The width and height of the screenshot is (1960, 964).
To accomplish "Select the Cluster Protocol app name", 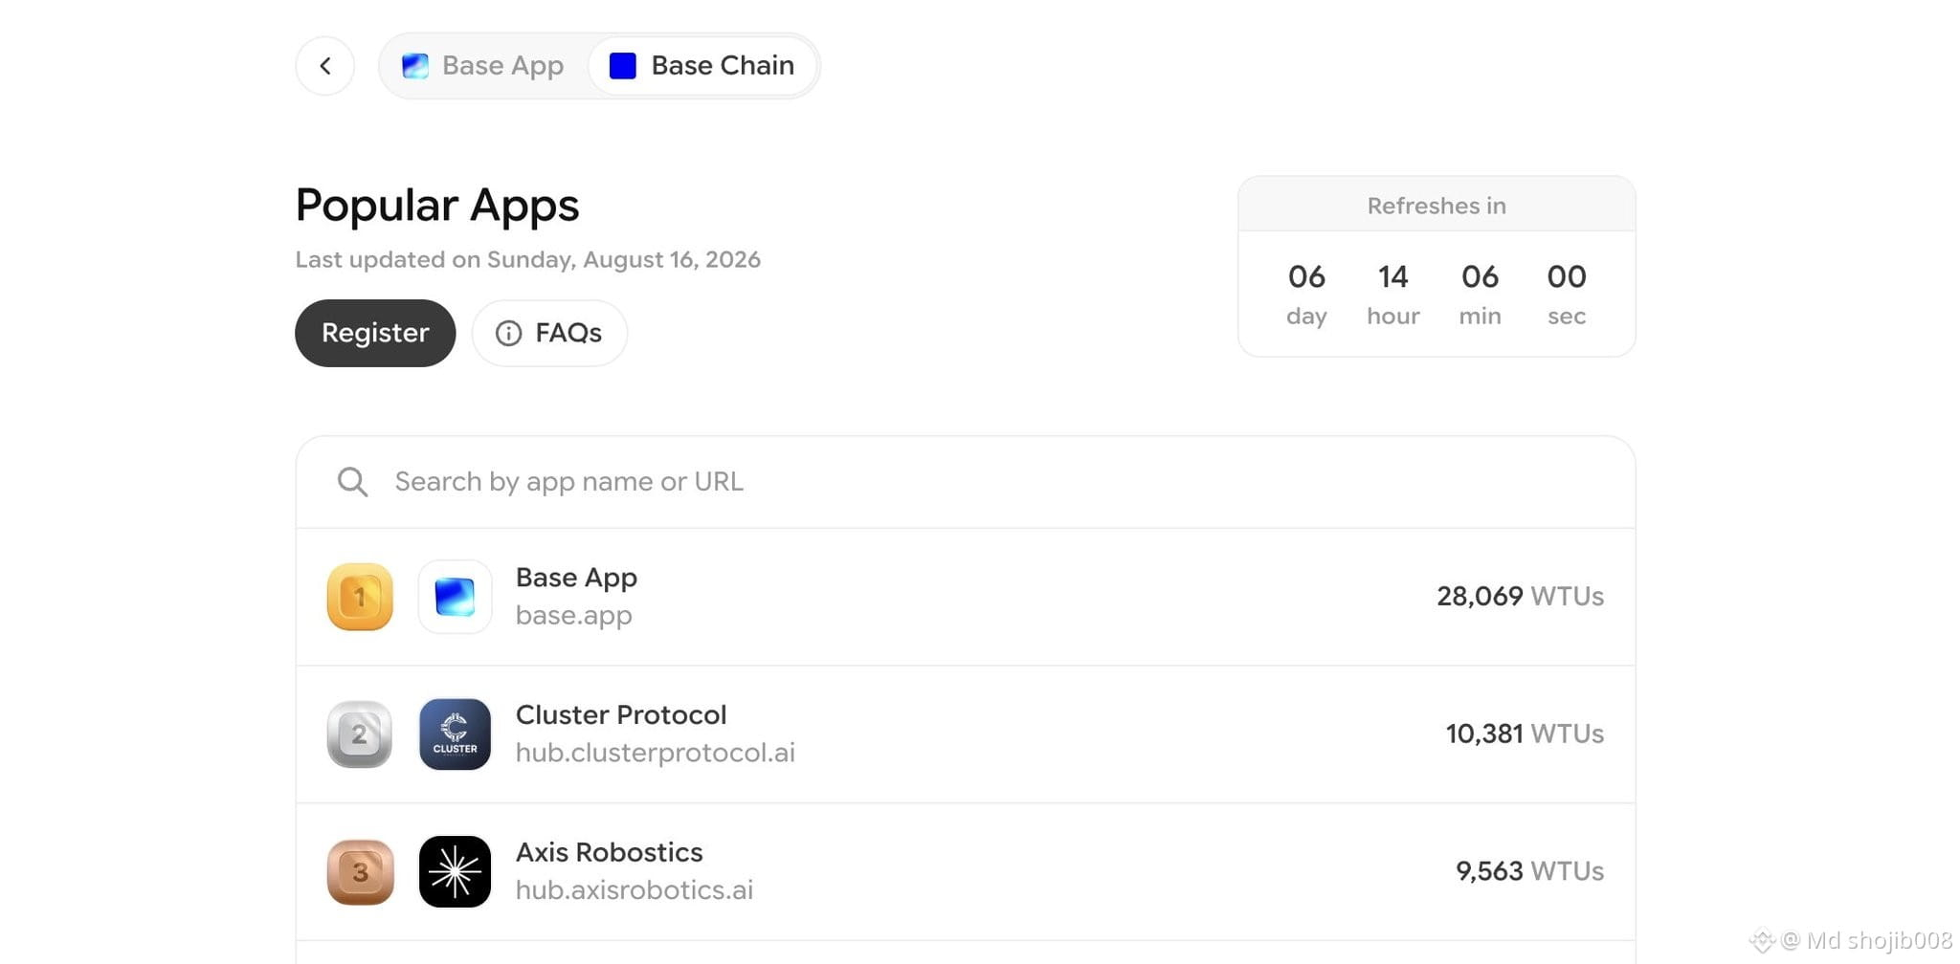I will coord(621,715).
